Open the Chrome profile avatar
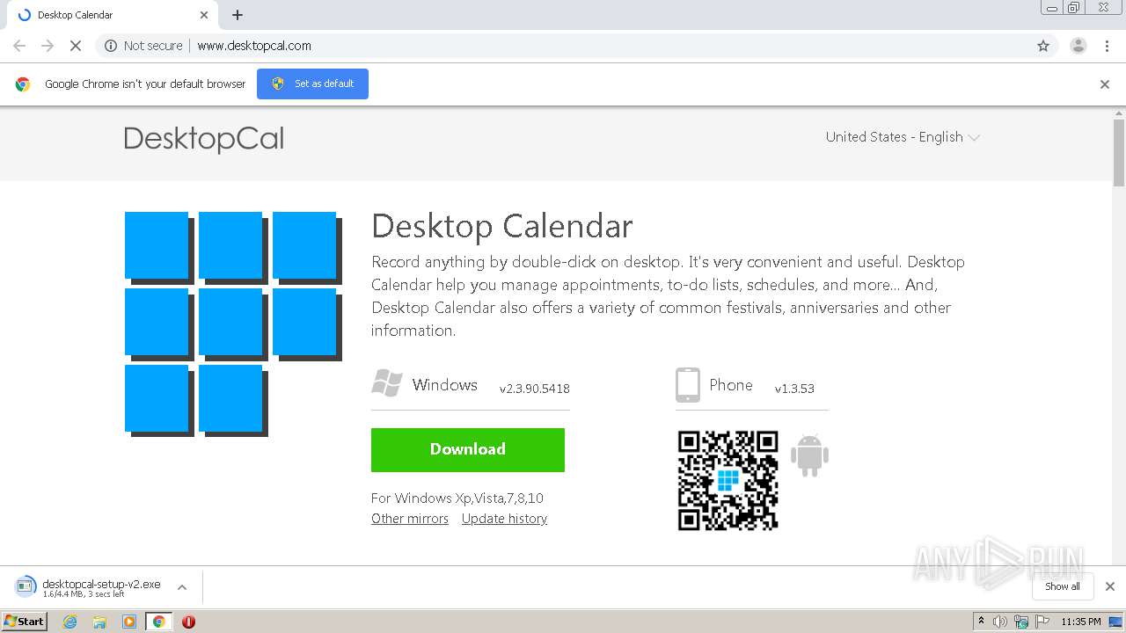This screenshot has height=633, width=1126. (1078, 46)
